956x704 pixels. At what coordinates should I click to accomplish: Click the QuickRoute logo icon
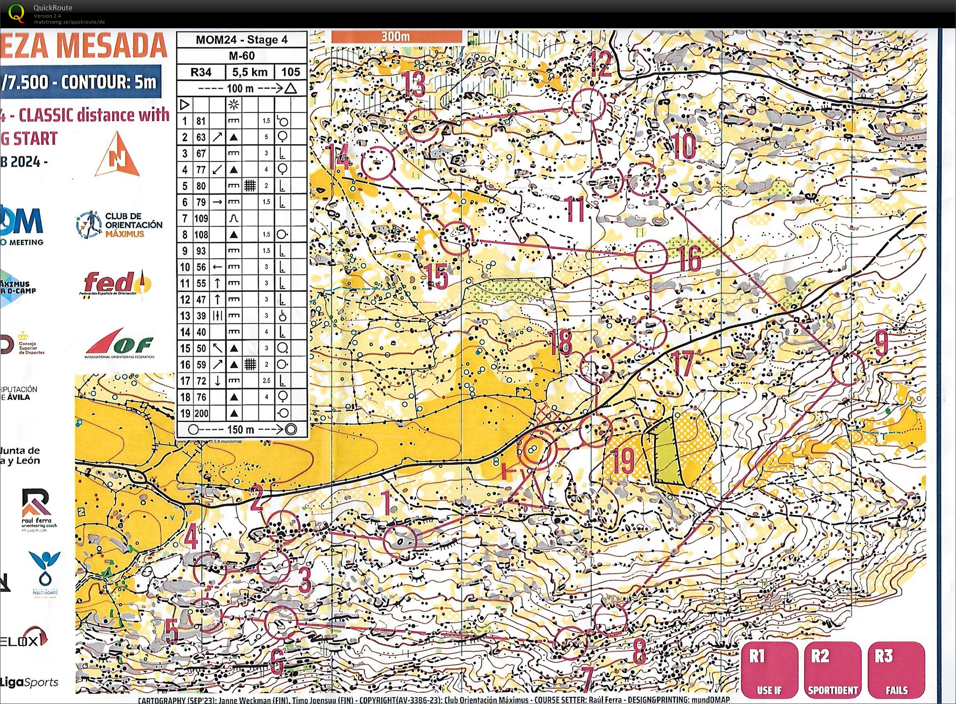coord(16,12)
